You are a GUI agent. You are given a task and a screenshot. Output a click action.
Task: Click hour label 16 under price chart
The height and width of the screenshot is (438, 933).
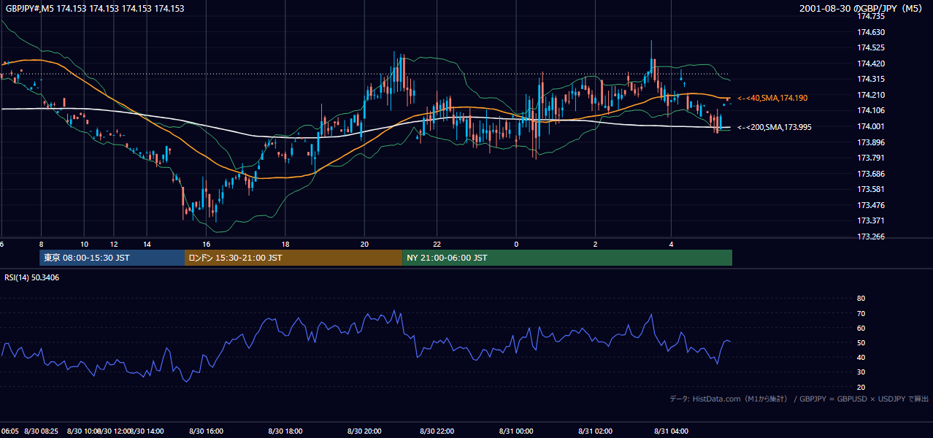pyautogui.click(x=207, y=244)
